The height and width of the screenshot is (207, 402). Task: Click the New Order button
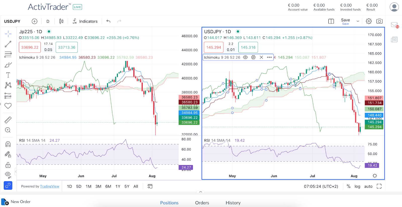pos(16,202)
